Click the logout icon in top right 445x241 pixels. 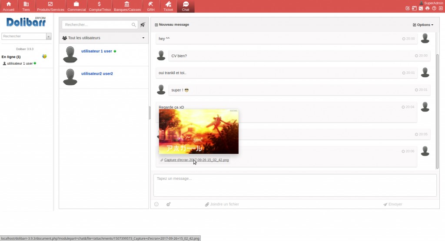coord(440,8)
